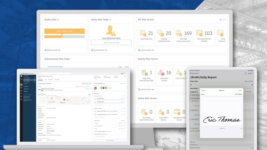Viewport: 267px width, 150px height.
Task: Click the user avatar at laptop window top right
Action: pyautogui.click(x=122, y=74)
